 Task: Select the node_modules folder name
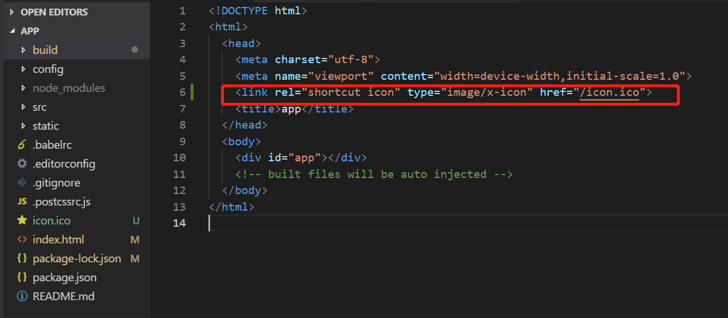[69, 88]
